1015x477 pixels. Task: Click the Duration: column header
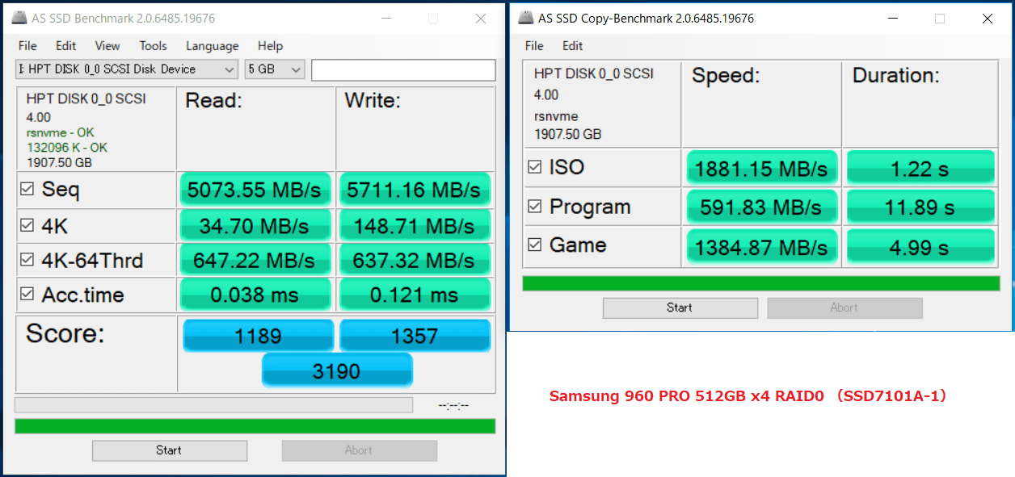click(896, 76)
